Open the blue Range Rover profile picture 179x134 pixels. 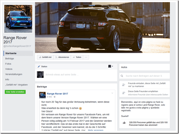18,19
